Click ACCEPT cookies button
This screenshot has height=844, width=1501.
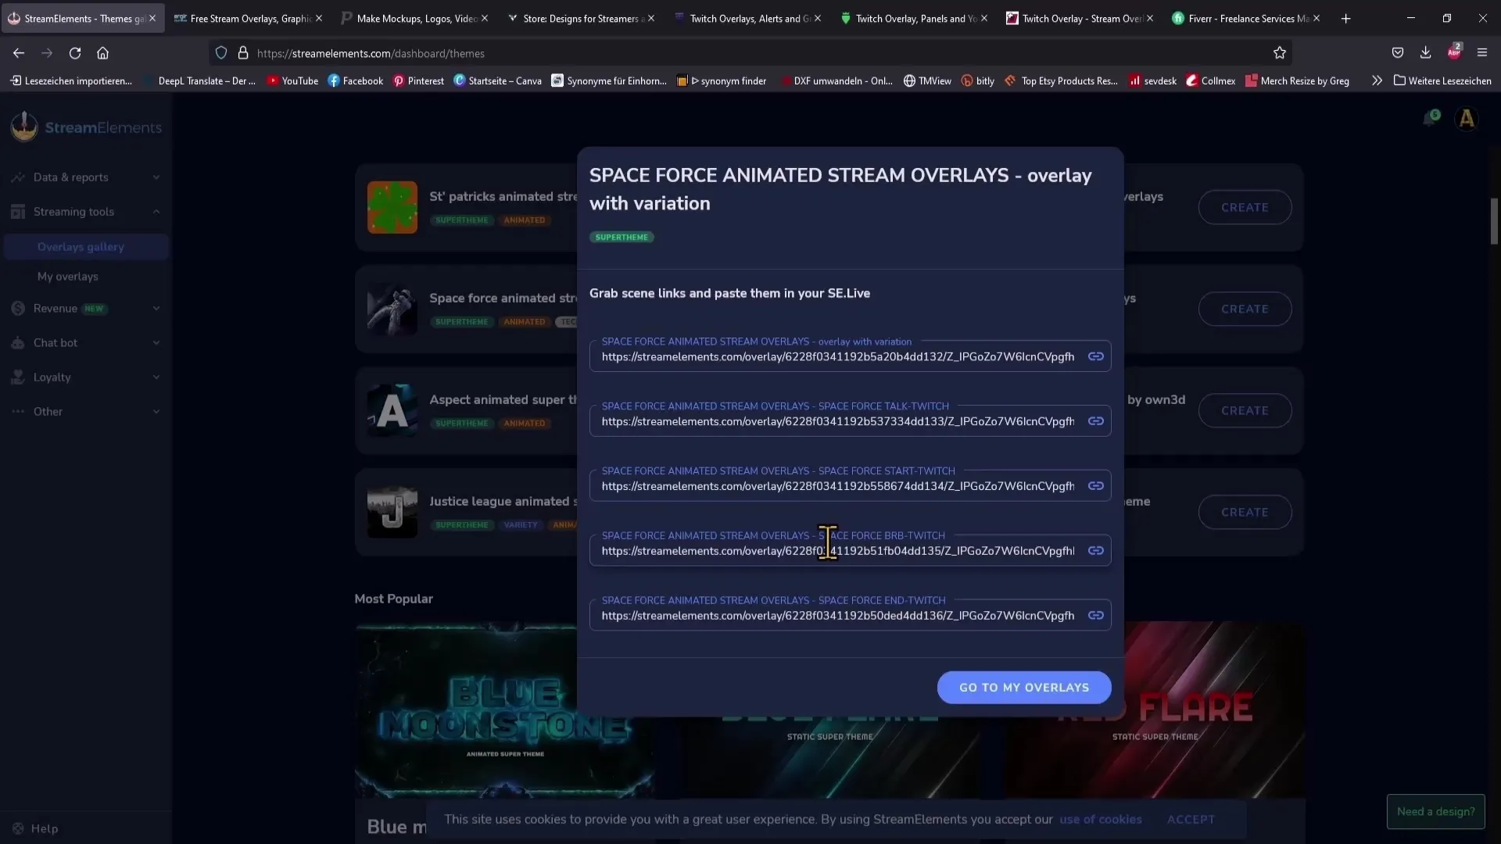1191,818
